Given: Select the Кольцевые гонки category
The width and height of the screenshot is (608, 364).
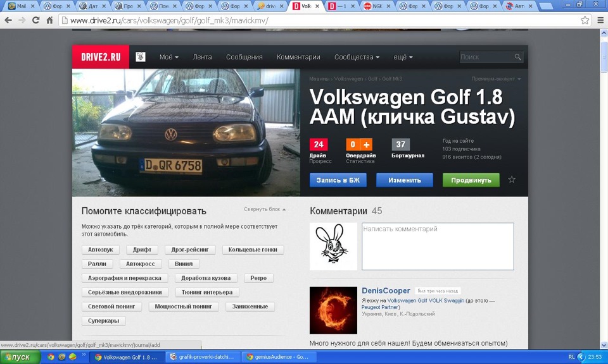Looking at the screenshot, I should [x=253, y=250].
